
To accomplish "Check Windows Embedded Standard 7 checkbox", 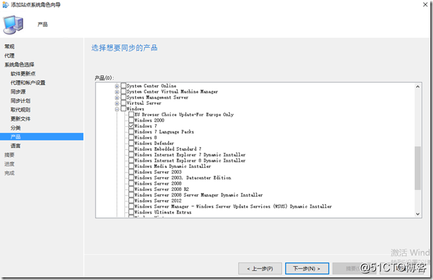I will (x=131, y=148).
